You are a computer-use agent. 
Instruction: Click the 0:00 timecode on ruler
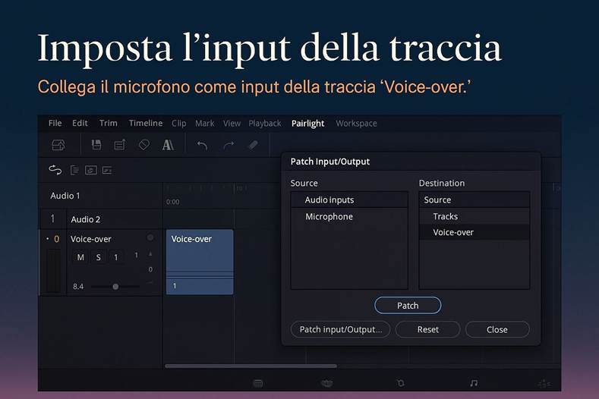(x=172, y=202)
